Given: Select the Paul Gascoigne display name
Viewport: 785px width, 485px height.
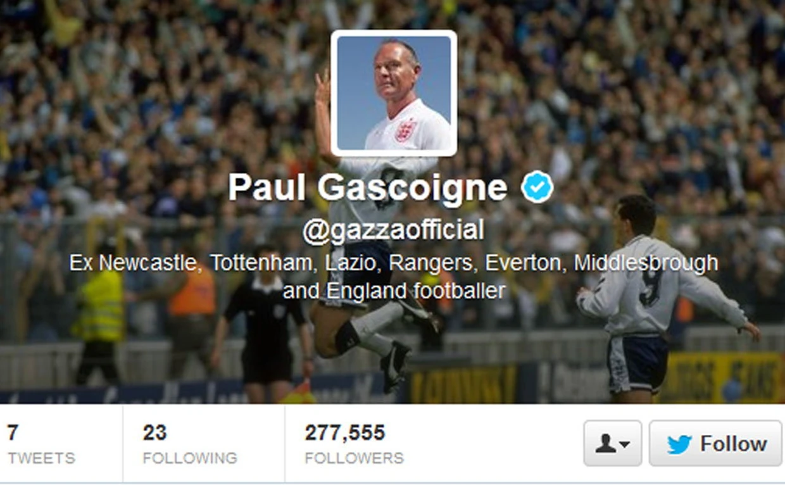Looking at the screenshot, I should point(368,187).
